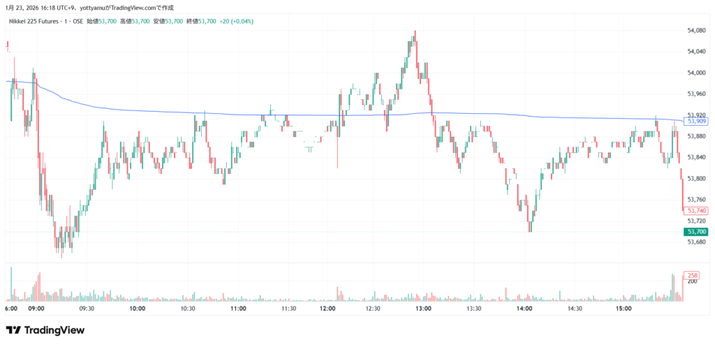The height and width of the screenshot is (345, 715).
Task: Click the 高値 high value in legend
Action: point(140,21)
